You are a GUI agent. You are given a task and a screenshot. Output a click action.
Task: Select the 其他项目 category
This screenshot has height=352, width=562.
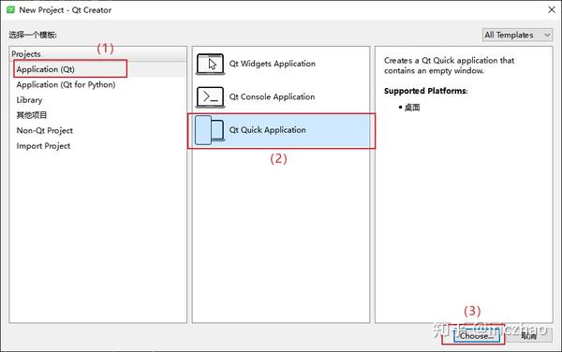pos(32,115)
